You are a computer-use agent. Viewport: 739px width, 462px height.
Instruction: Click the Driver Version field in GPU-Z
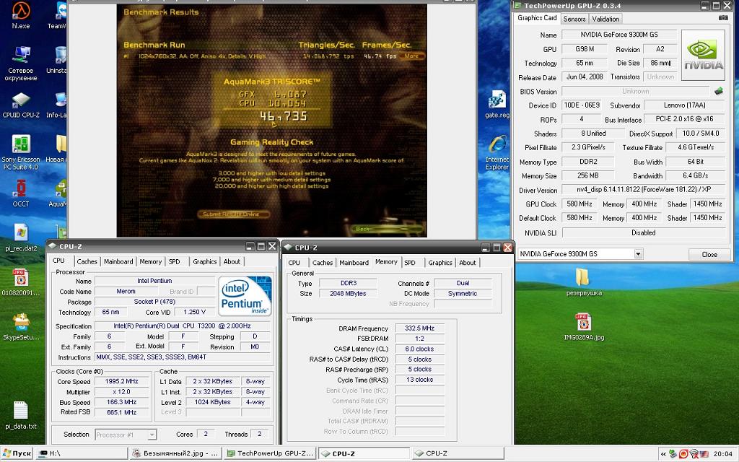tap(643, 190)
